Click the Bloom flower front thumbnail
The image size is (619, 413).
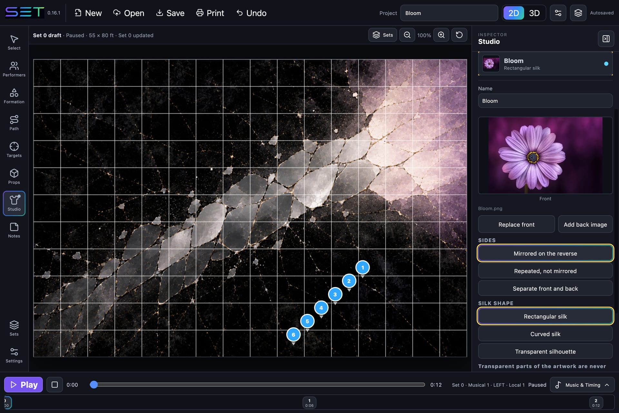(x=545, y=155)
